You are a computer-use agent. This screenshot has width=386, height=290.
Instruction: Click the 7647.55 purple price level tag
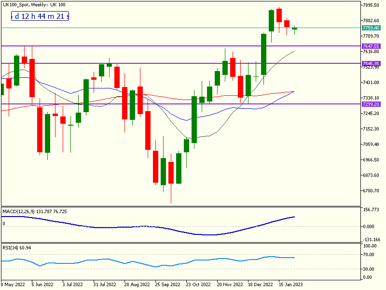pyautogui.click(x=371, y=46)
